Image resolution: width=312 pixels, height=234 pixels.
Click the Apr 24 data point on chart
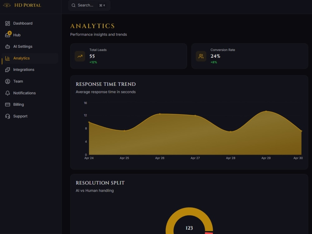89,122
